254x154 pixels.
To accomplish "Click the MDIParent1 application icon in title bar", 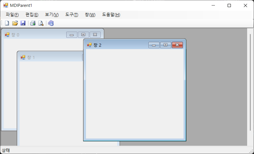I will point(6,5).
